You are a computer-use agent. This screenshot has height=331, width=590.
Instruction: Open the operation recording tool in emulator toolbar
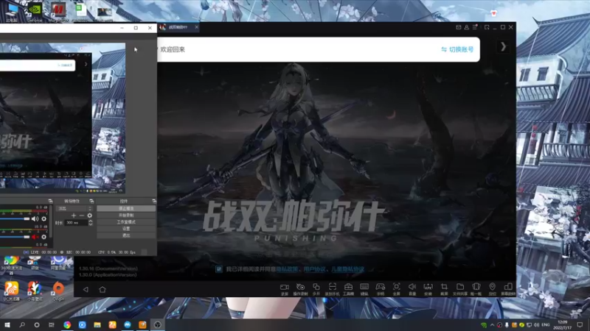coord(300,287)
